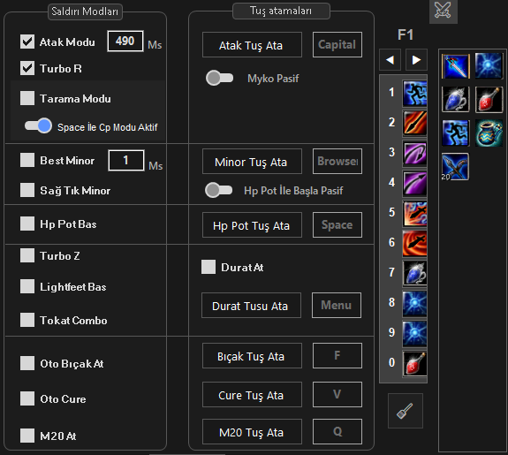
Task: Uncheck the Atak Modu checkbox
Action: click(x=27, y=42)
